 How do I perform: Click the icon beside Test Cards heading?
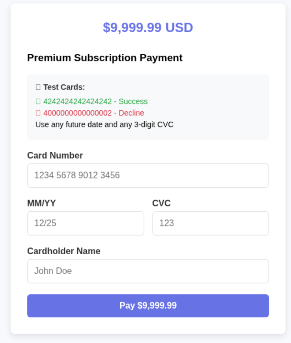click(38, 87)
